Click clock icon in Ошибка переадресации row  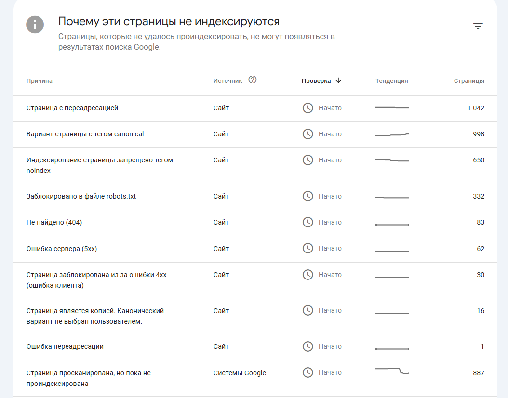click(x=307, y=346)
